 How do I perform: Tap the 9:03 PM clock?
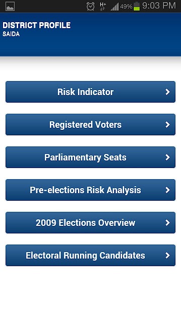coord(159,6)
